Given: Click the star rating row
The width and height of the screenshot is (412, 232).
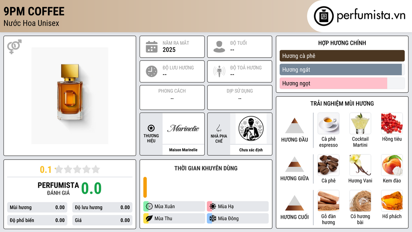Looking at the screenshot, I should click(78, 169).
